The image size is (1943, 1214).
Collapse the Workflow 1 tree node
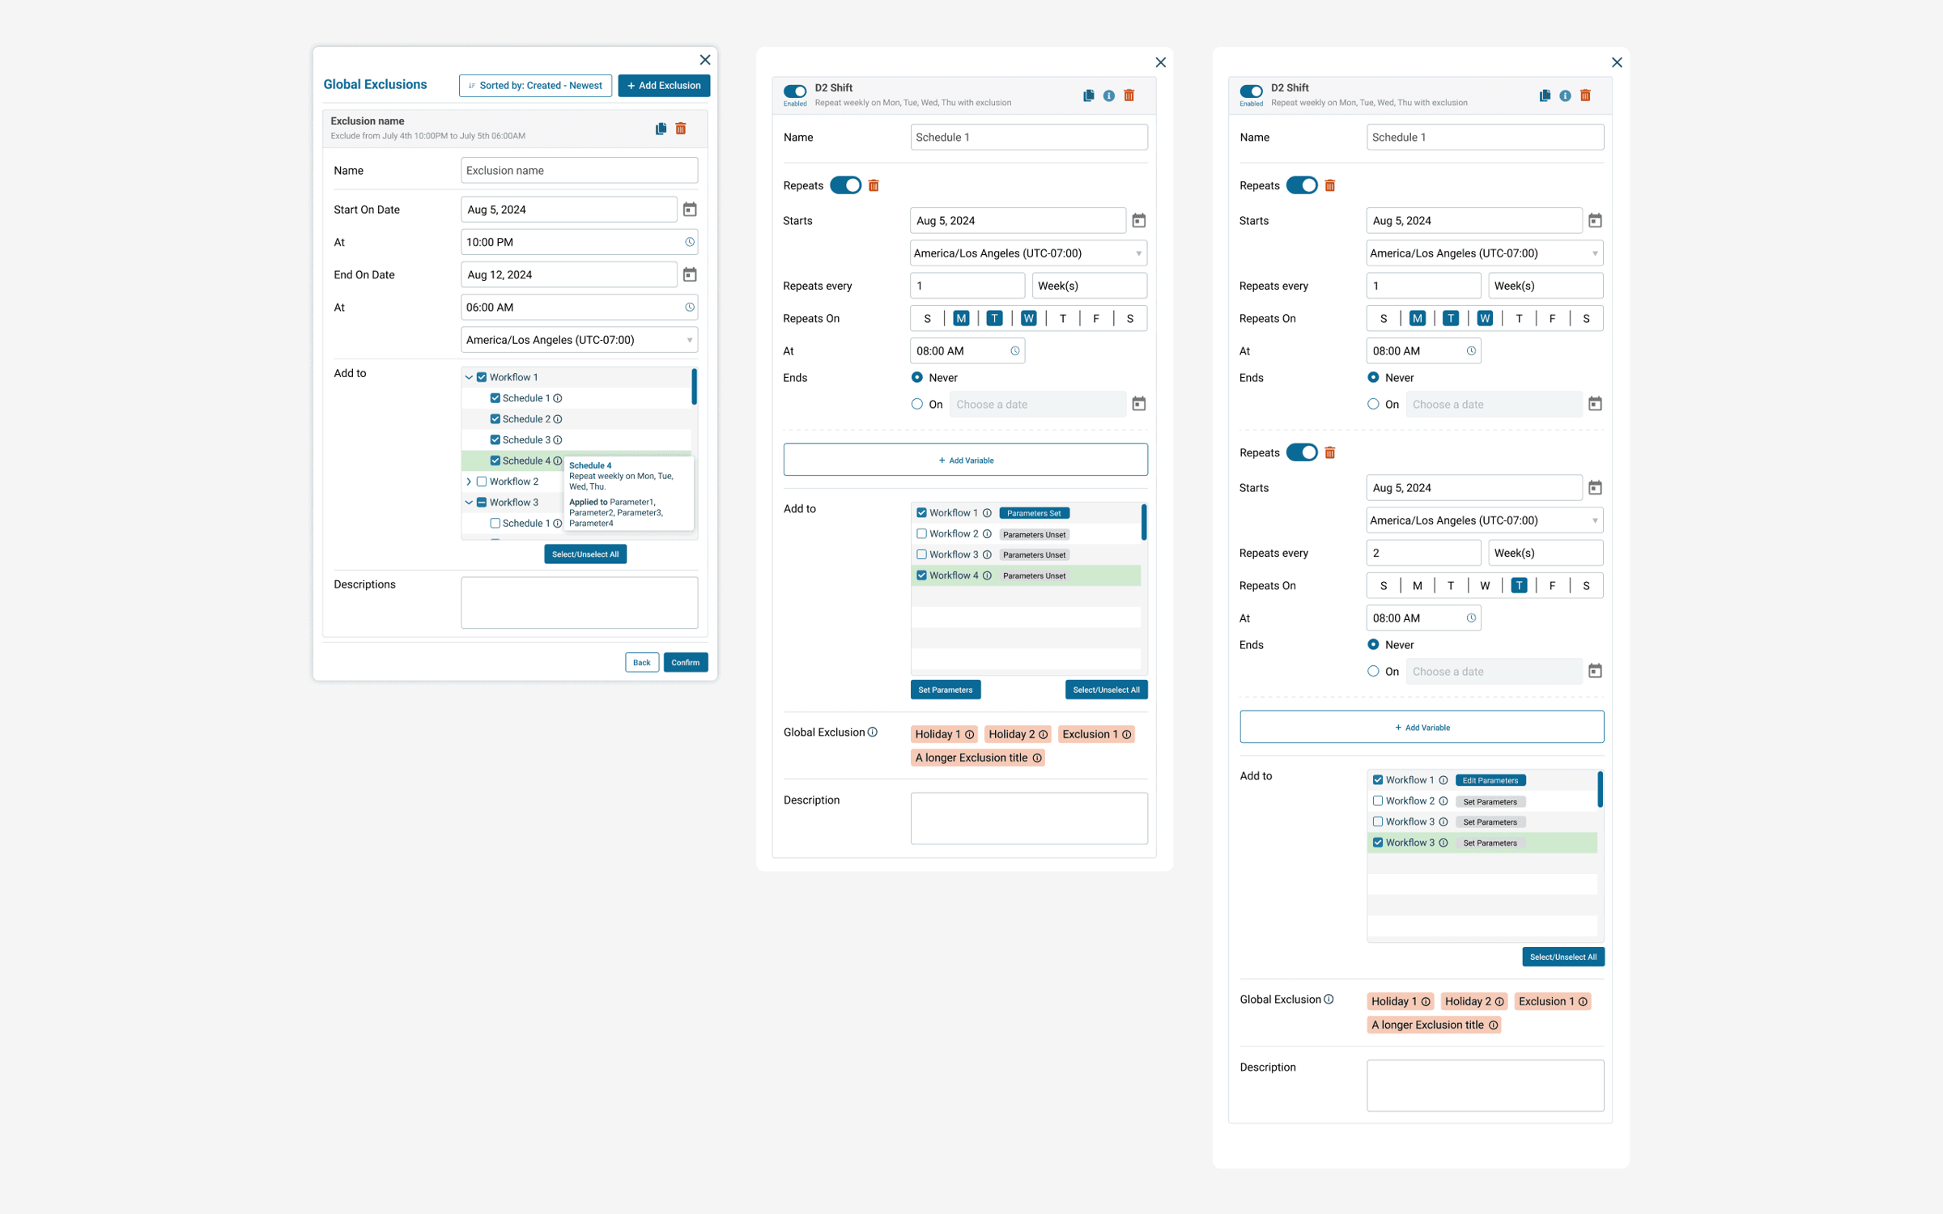pos(469,377)
